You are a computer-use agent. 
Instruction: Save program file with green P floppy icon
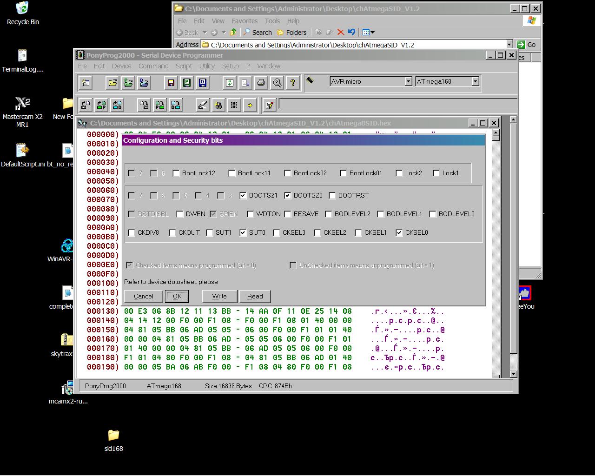pos(186,83)
